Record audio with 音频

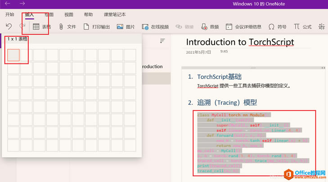[x=210, y=27]
